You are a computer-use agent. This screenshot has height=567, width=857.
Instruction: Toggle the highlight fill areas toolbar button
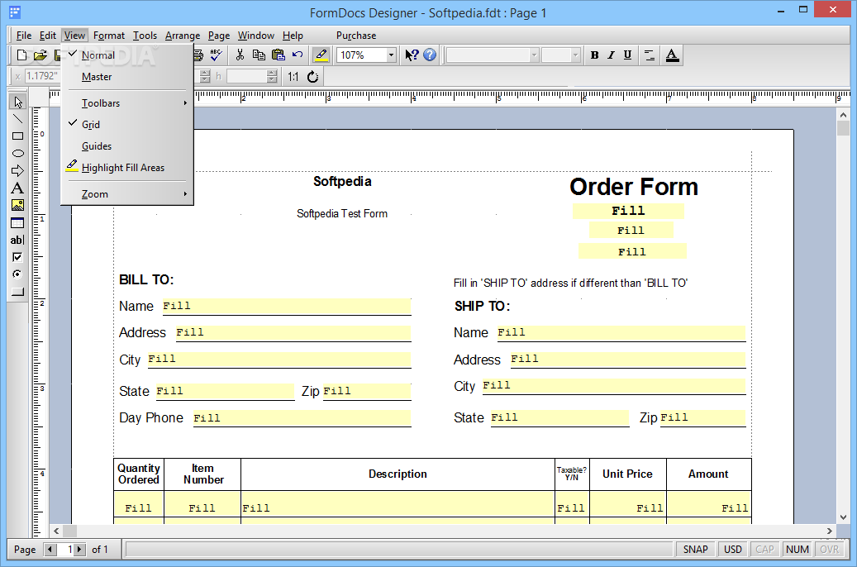pos(321,55)
